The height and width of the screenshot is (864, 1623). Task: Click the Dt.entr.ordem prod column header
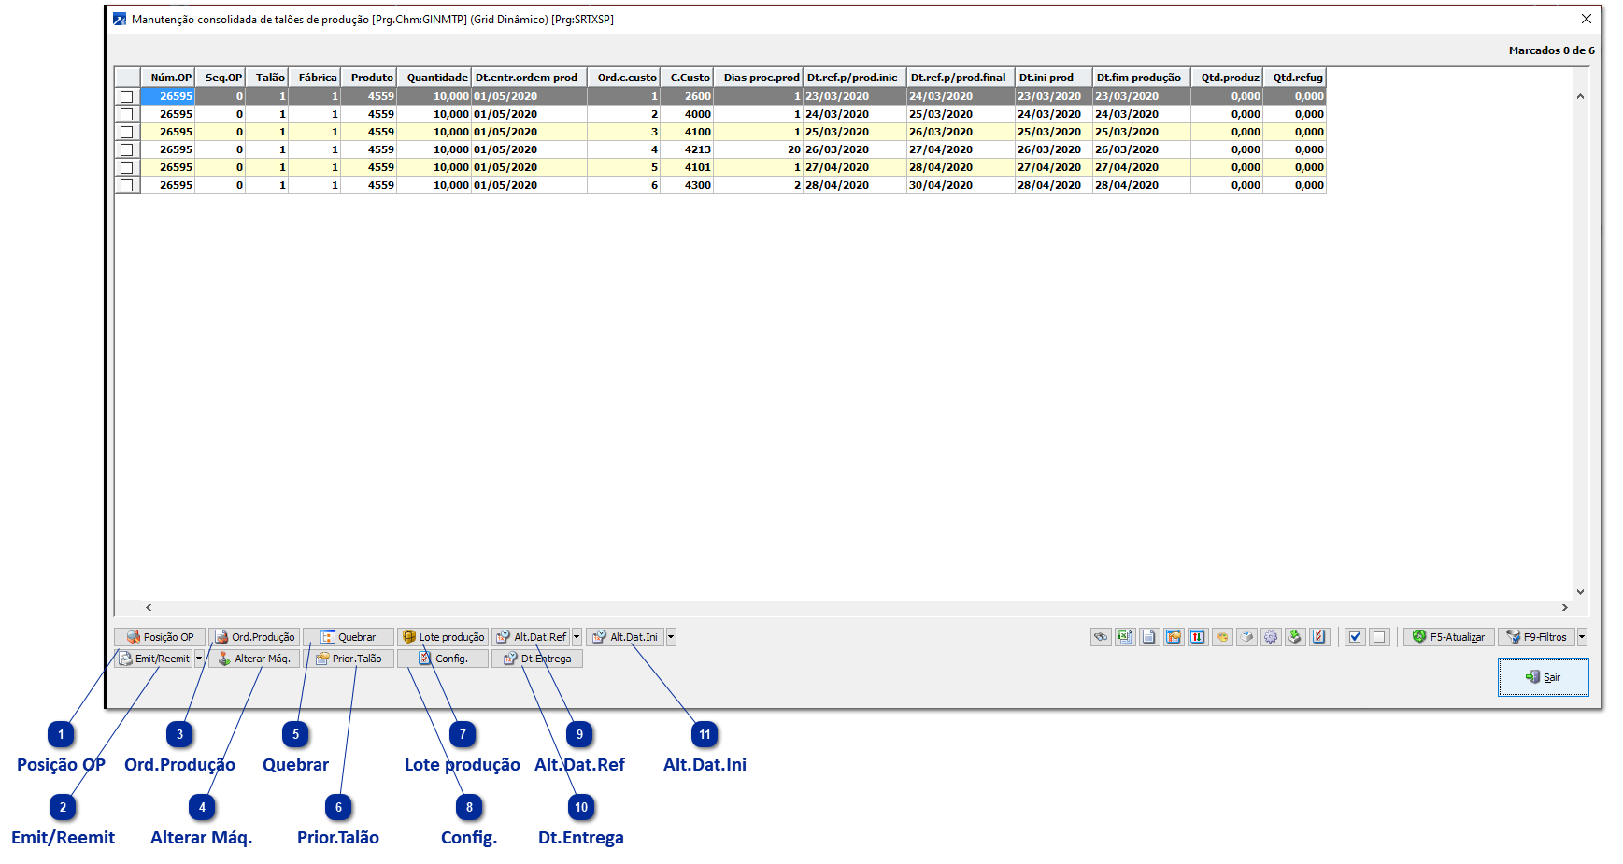pos(530,78)
